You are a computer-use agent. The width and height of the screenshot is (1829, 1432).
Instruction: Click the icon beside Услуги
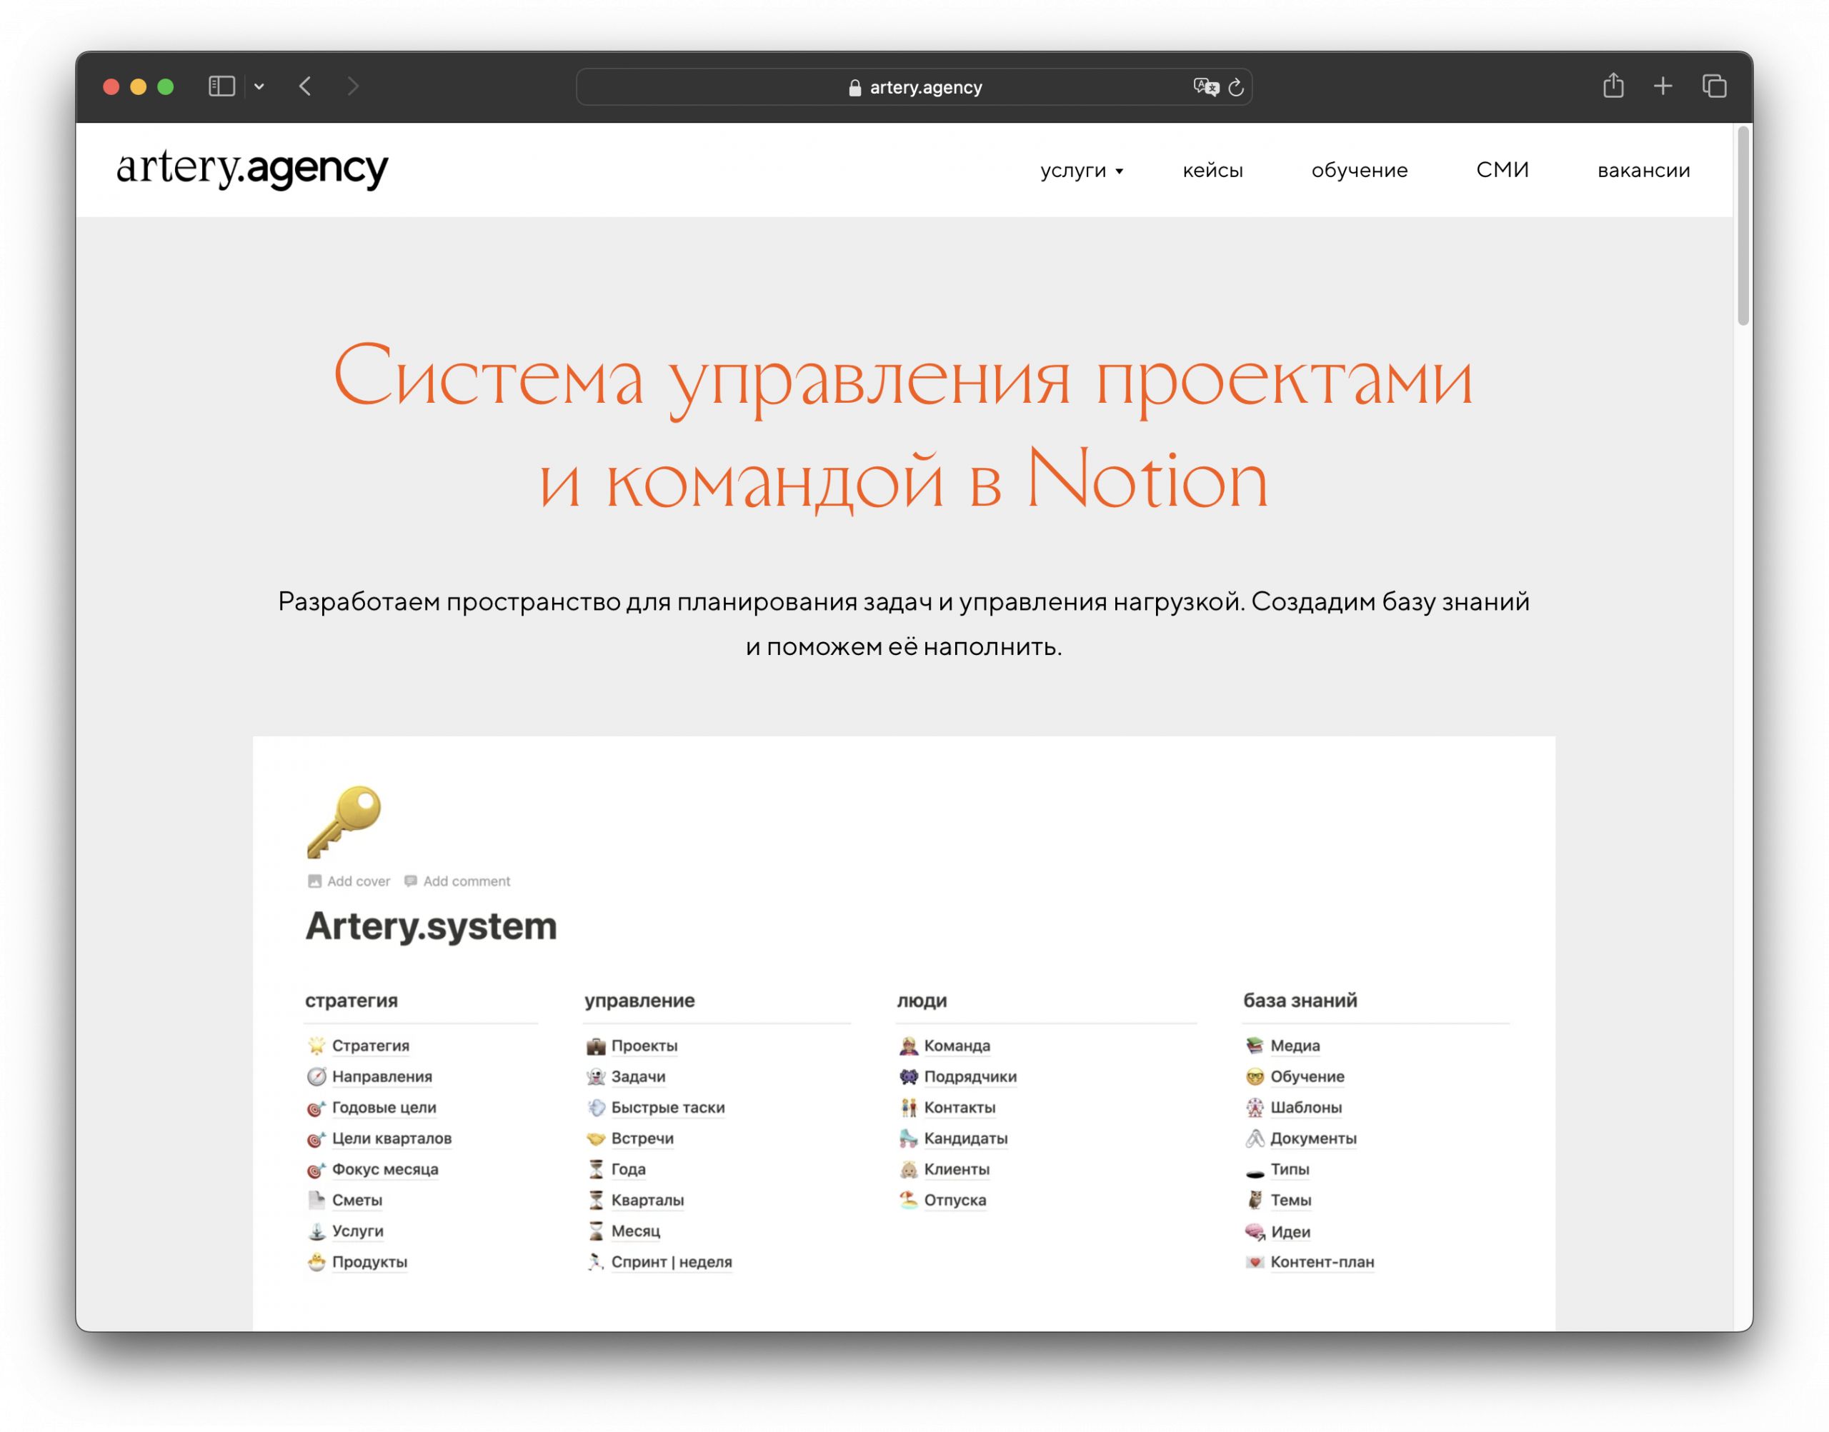(x=317, y=1231)
